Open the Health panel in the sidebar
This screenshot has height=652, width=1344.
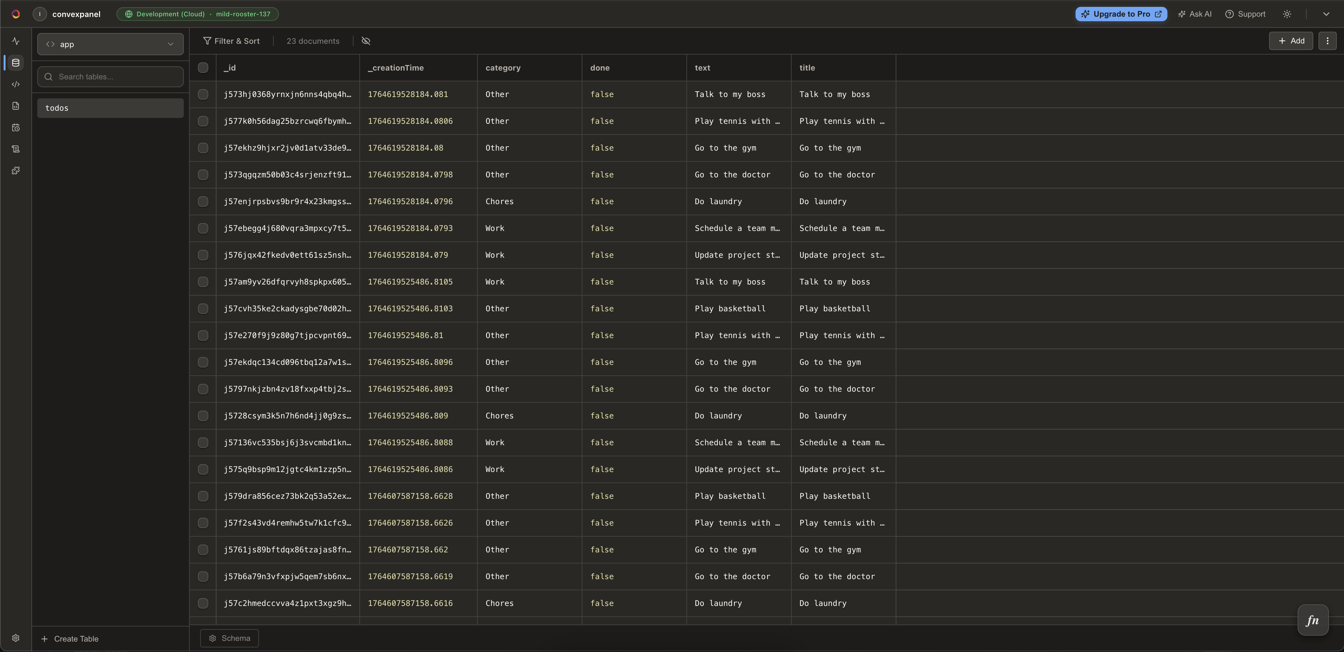16,41
